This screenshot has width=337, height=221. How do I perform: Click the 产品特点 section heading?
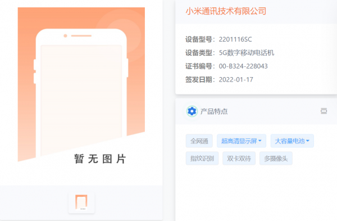click(214, 111)
